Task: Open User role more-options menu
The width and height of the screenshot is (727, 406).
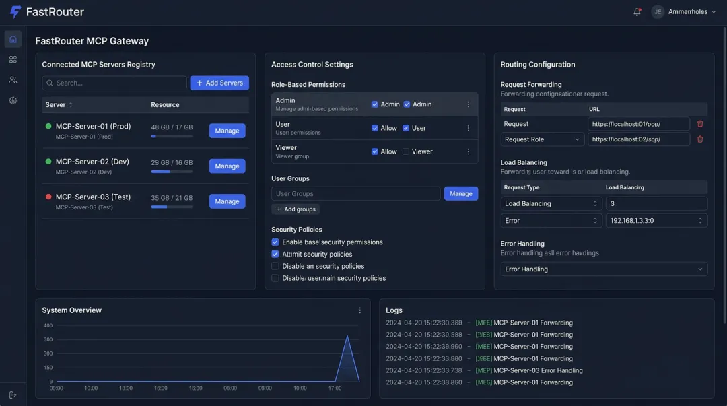Action: coord(469,128)
